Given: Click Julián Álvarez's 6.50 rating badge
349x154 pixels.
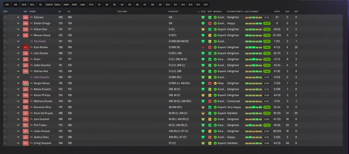Looking at the screenshot, I should pyautogui.click(x=267, y=131).
